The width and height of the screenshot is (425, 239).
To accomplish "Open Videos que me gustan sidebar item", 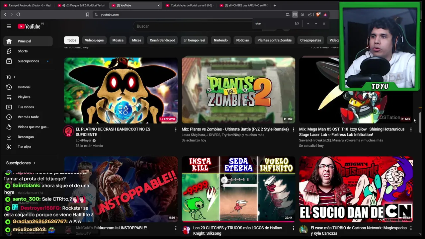I will coord(28,127).
